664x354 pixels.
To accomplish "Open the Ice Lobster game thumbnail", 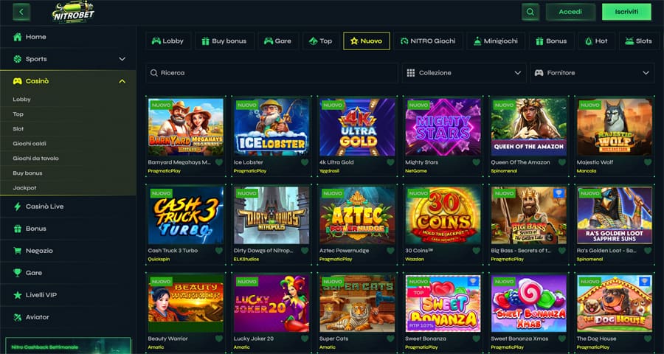I will point(272,127).
